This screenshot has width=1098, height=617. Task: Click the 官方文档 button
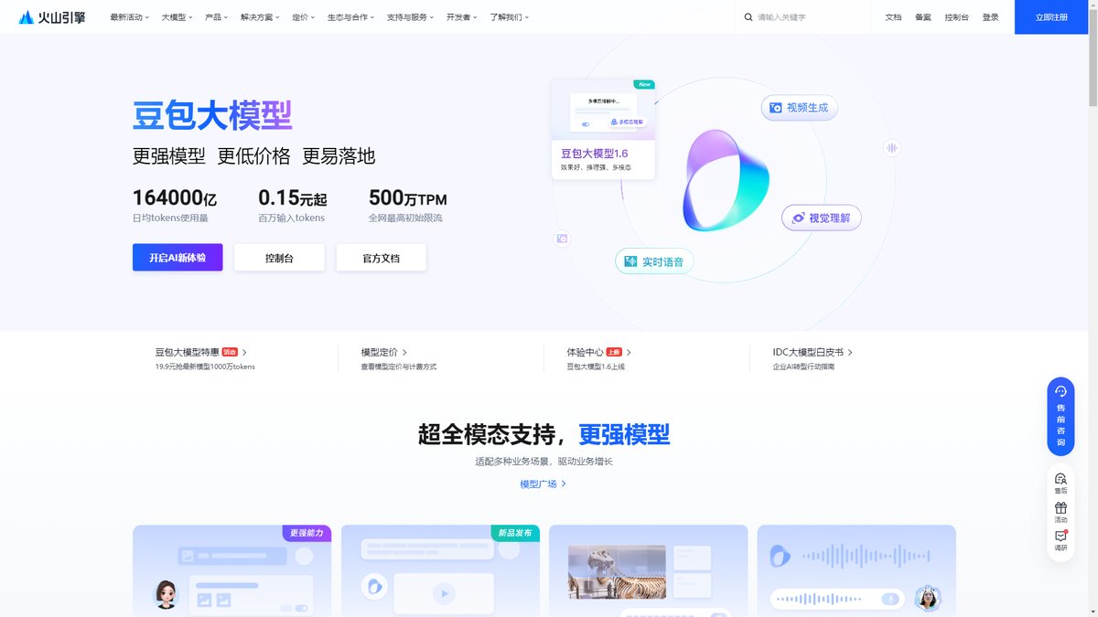pos(381,258)
